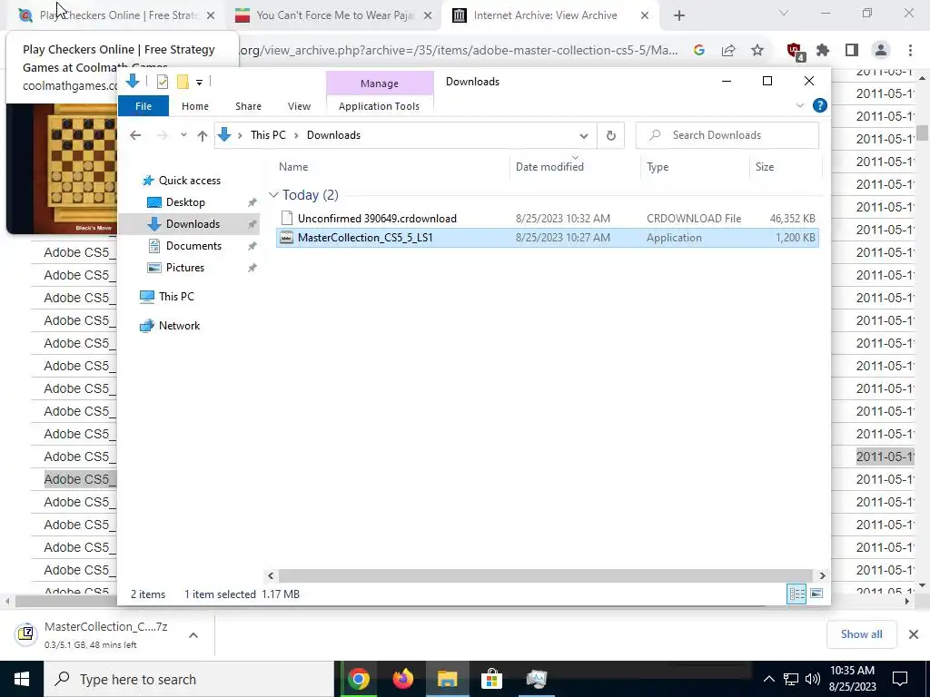Switch to the View ribbon tab
This screenshot has height=697, width=930.
coord(299,106)
